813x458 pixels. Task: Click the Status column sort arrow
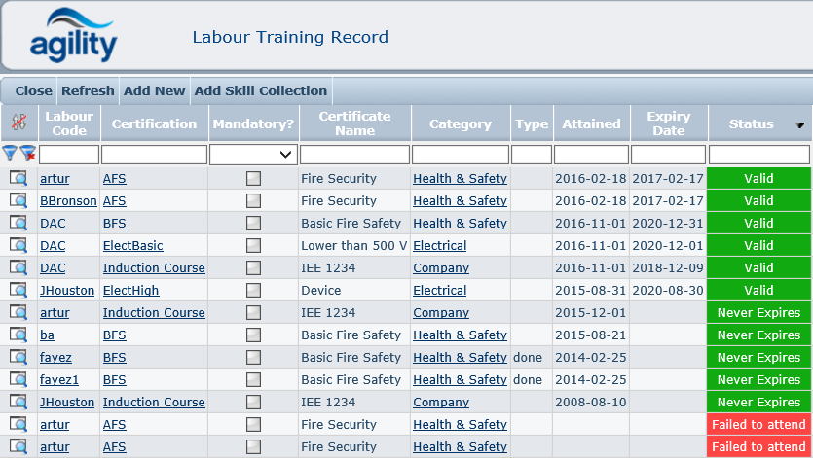coord(800,124)
